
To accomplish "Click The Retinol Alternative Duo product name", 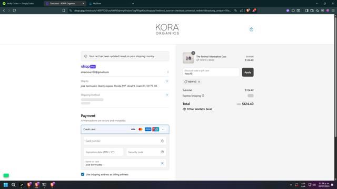I will point(211,57).
